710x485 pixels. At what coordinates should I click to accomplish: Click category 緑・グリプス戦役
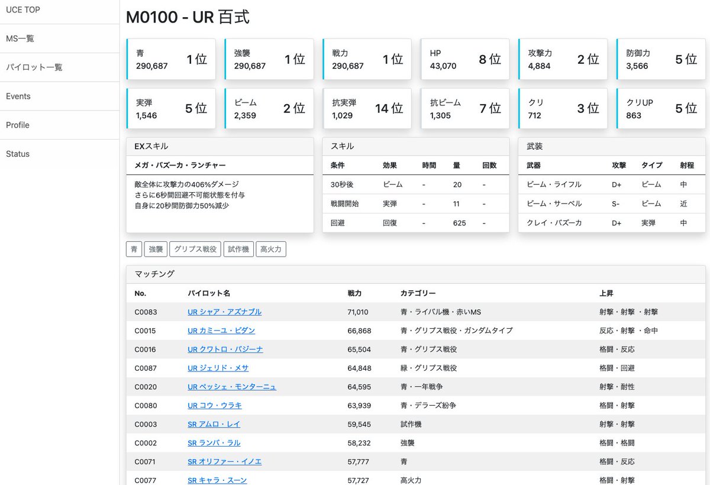(x=429, y=368)
